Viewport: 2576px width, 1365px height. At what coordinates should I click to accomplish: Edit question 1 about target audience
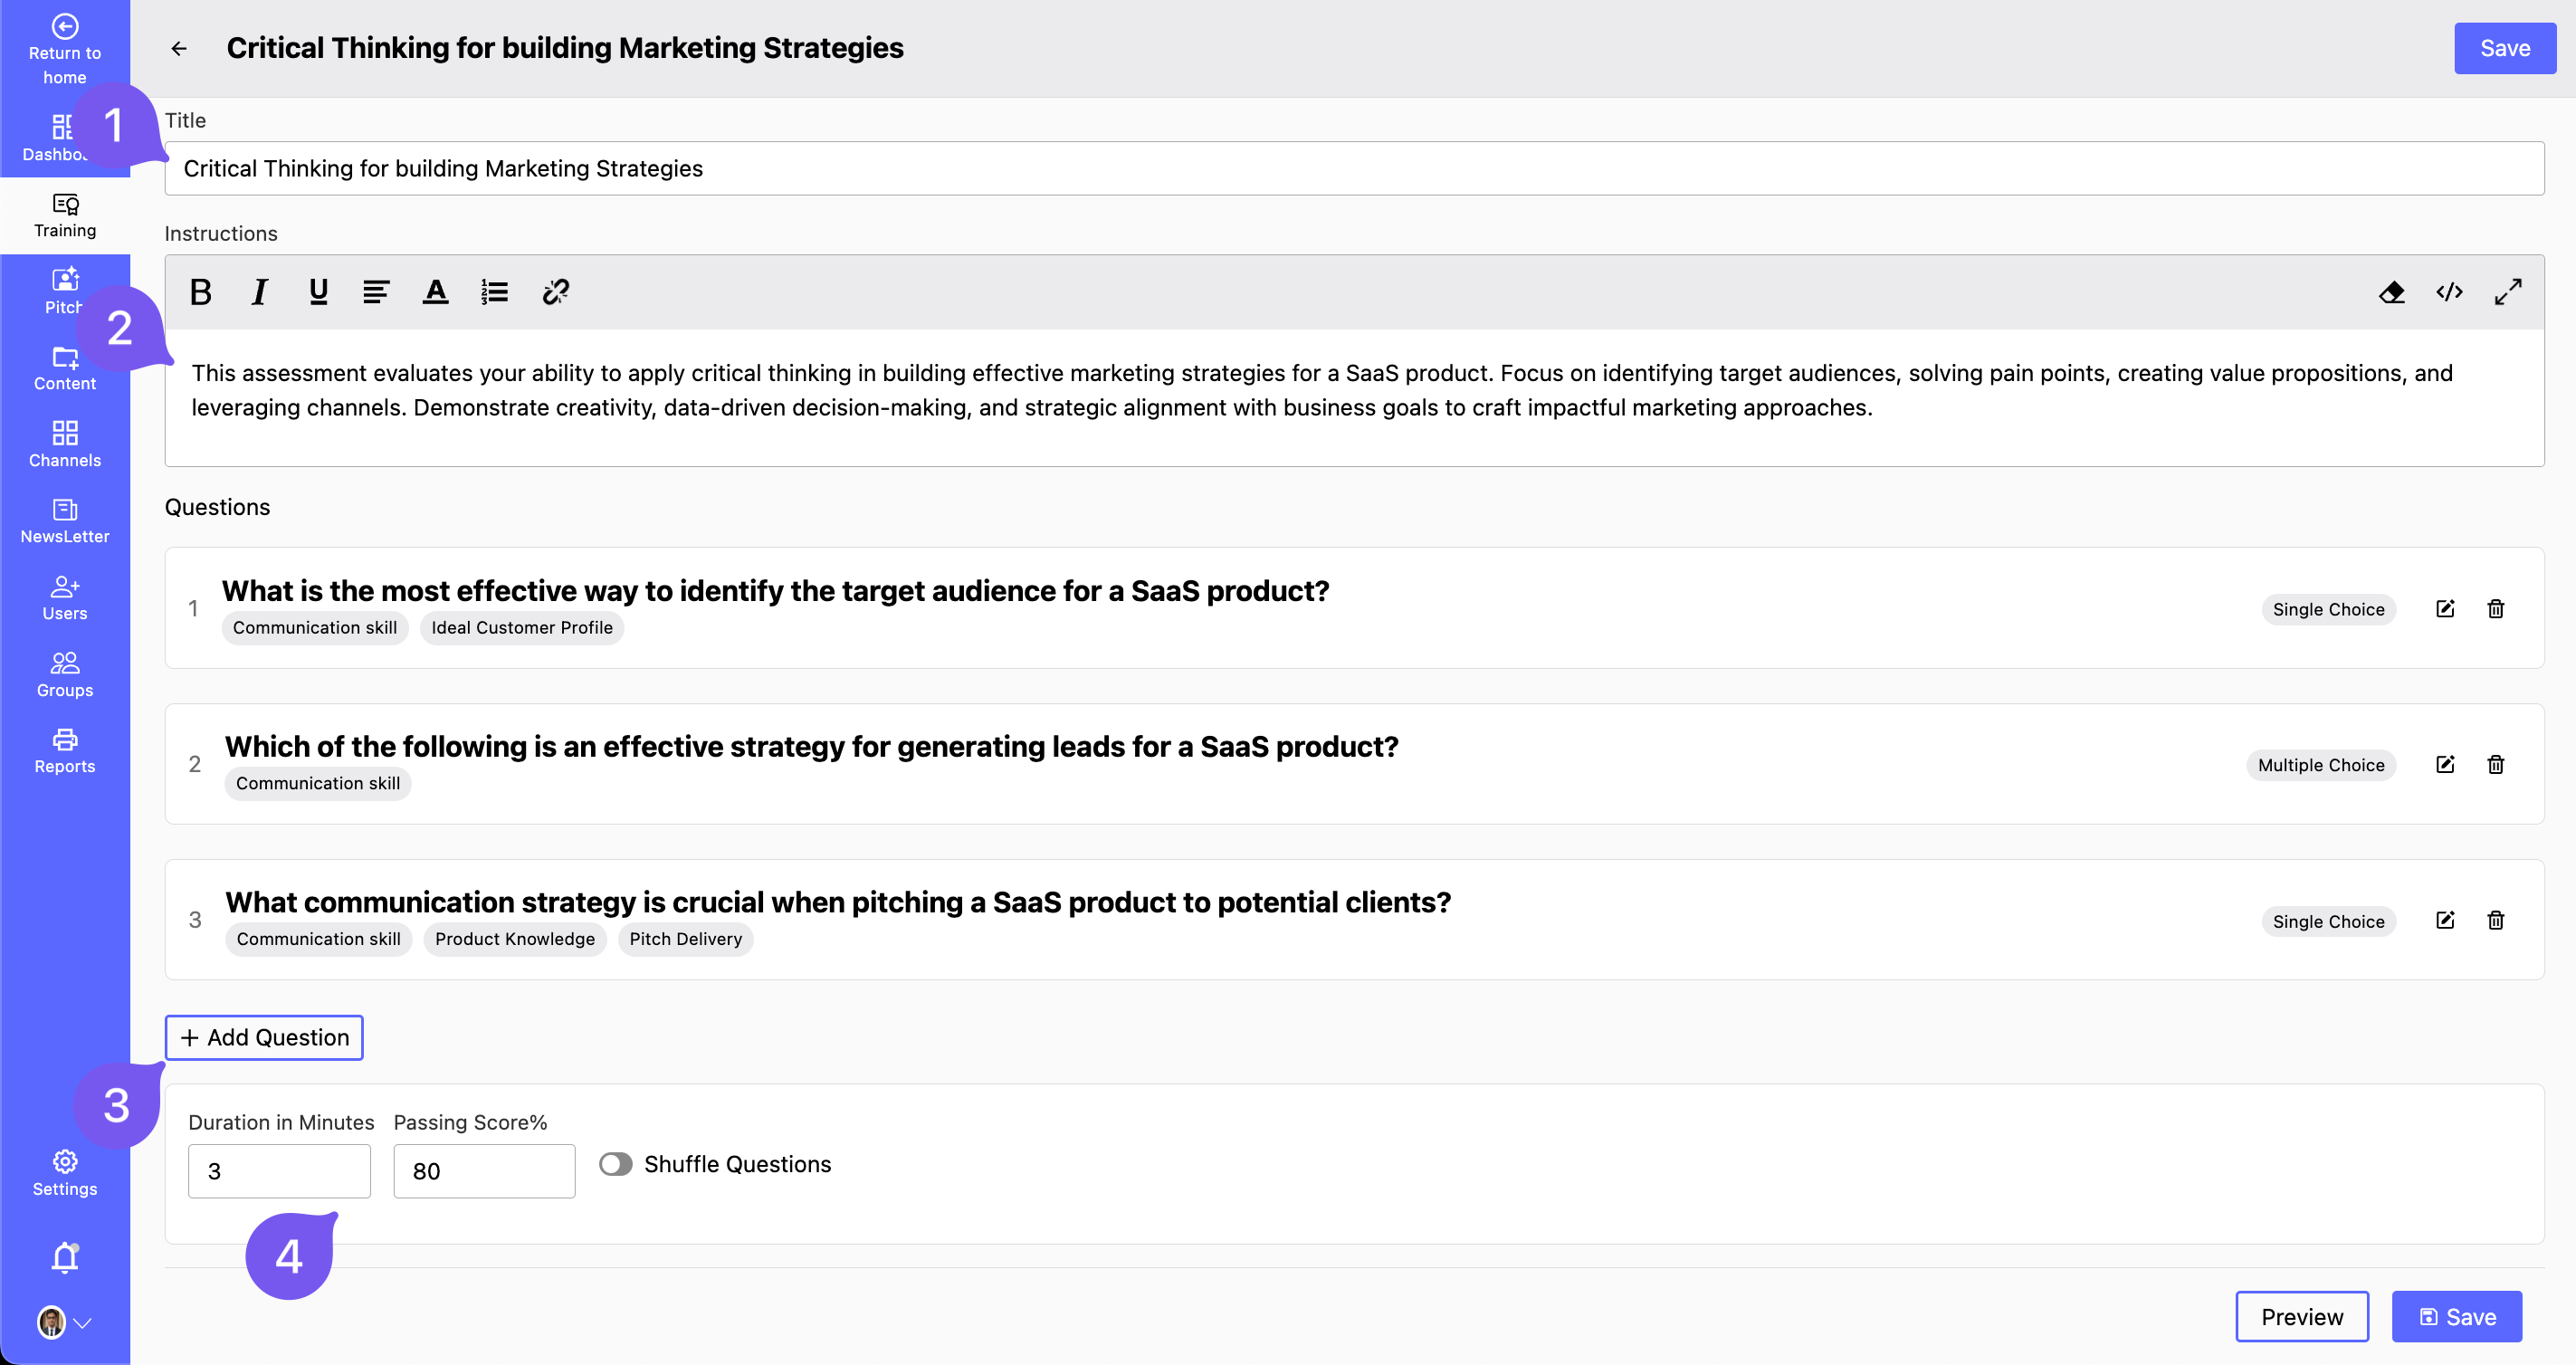(x=2445, y=609)
